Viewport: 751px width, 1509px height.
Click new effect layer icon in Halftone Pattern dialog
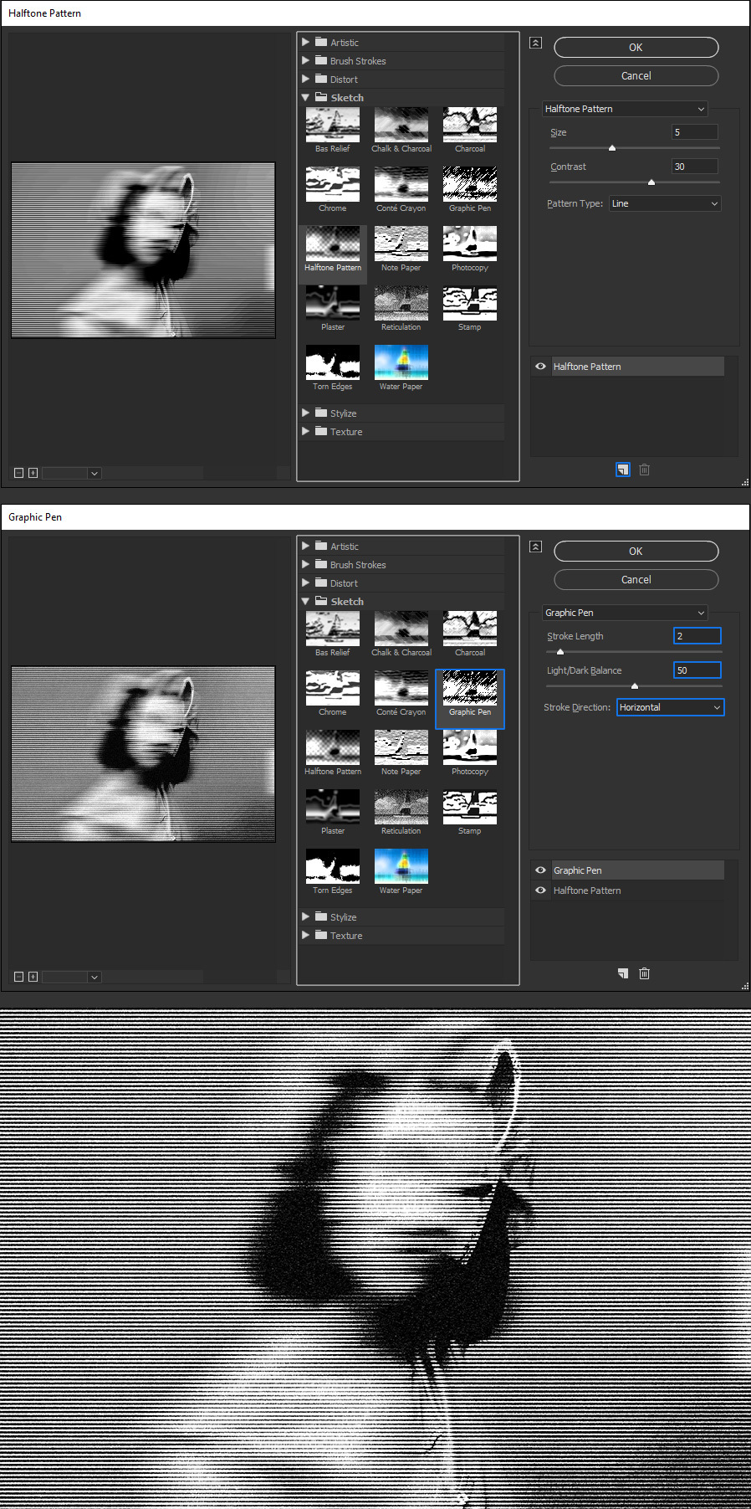pos(623,470)
